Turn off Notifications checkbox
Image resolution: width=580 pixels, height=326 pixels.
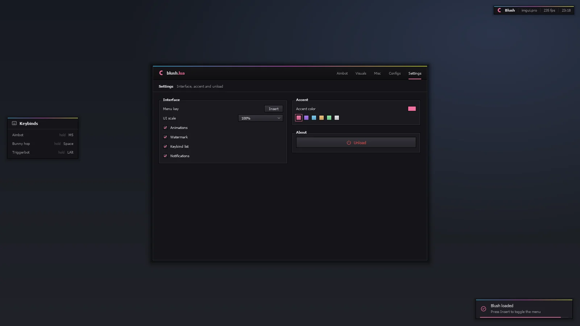pos(165,156)
